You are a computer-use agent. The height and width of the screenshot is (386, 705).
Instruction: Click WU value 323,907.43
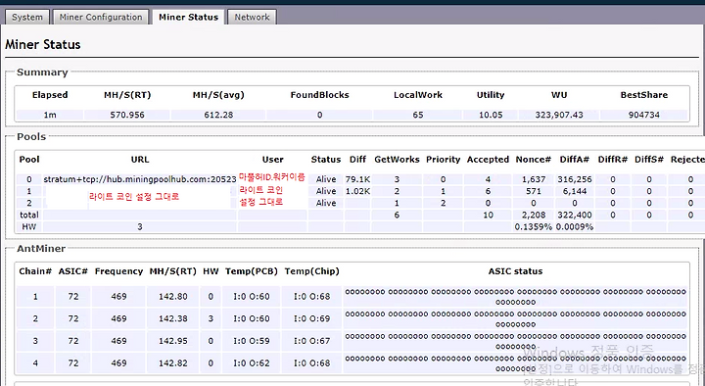[559, 115]
